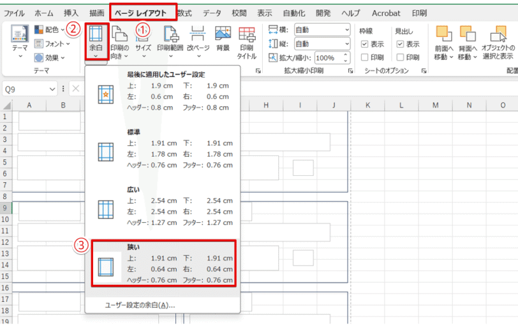518x328 pixels.
Task: Switch to the 挿入 tab
Action: pyautogui.click(x=71, y=13)
